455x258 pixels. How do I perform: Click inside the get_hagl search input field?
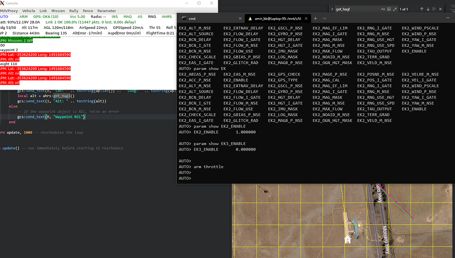click(355, 9)
